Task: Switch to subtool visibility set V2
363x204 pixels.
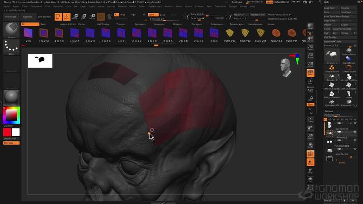Action: pos(330,120)
